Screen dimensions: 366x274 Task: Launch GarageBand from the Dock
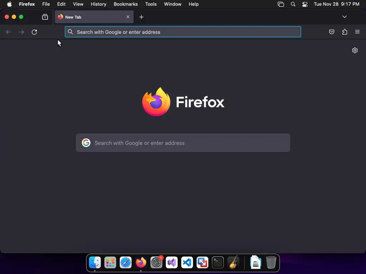pos(233,262)
